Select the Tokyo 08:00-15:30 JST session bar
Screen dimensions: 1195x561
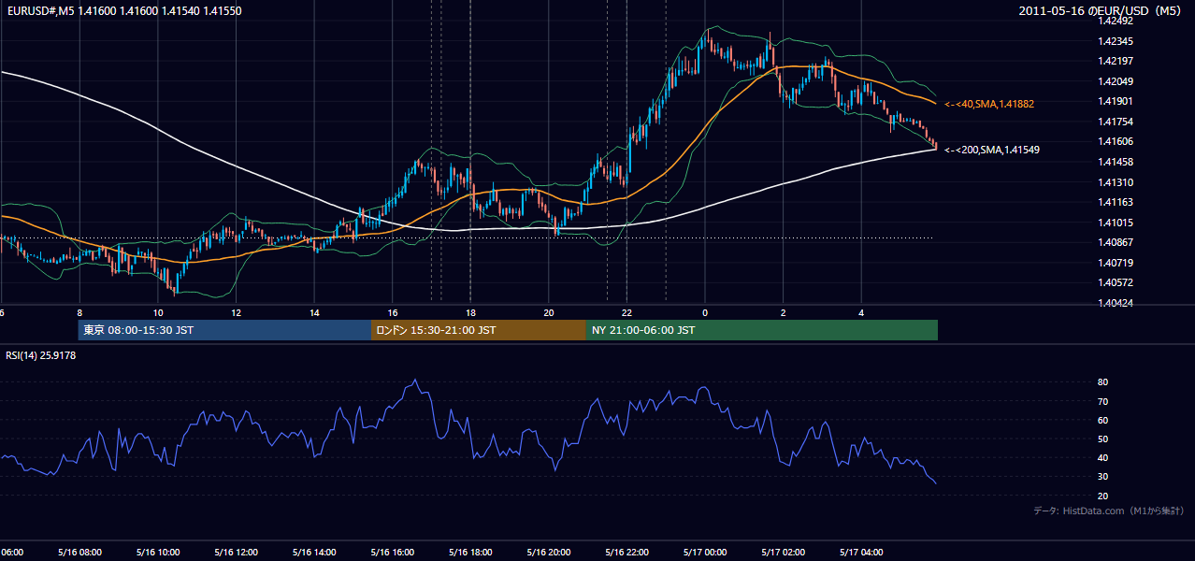[224, 330]
